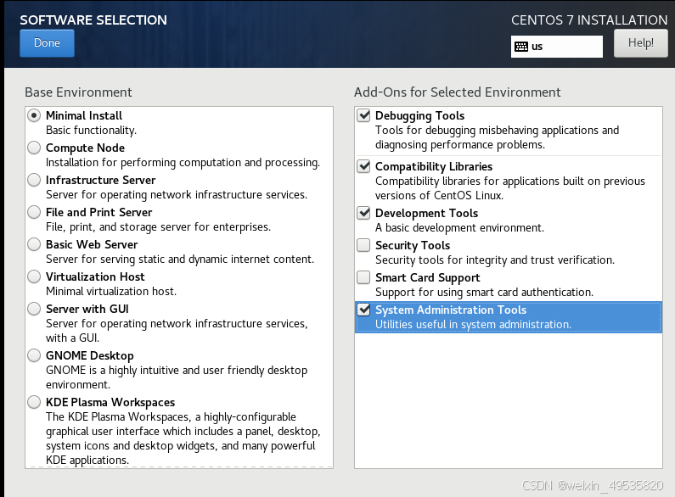Open the us keyboard layout selector
Viewport: 675px width, 497px height.
[x=557, y=47]
